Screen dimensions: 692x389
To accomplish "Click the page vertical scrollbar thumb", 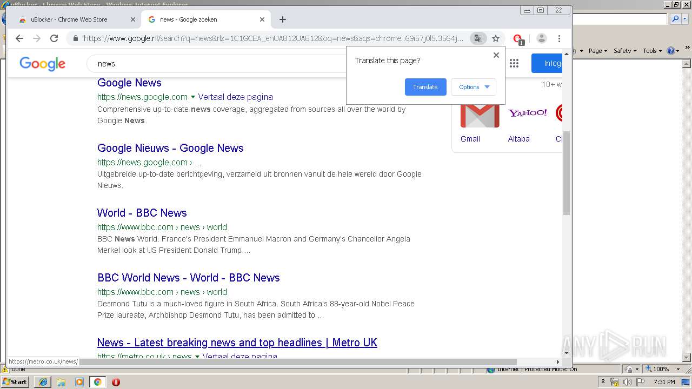I will (x=567, y=173).
